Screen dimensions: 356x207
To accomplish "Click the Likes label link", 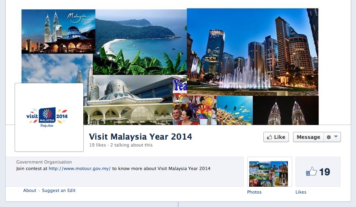I will click(301, 192).
